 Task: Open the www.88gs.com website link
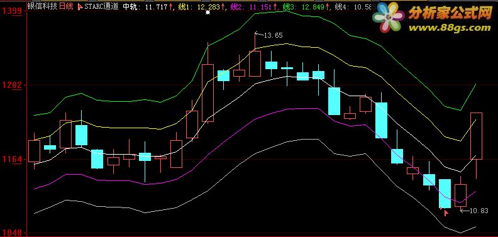[450, 28]
